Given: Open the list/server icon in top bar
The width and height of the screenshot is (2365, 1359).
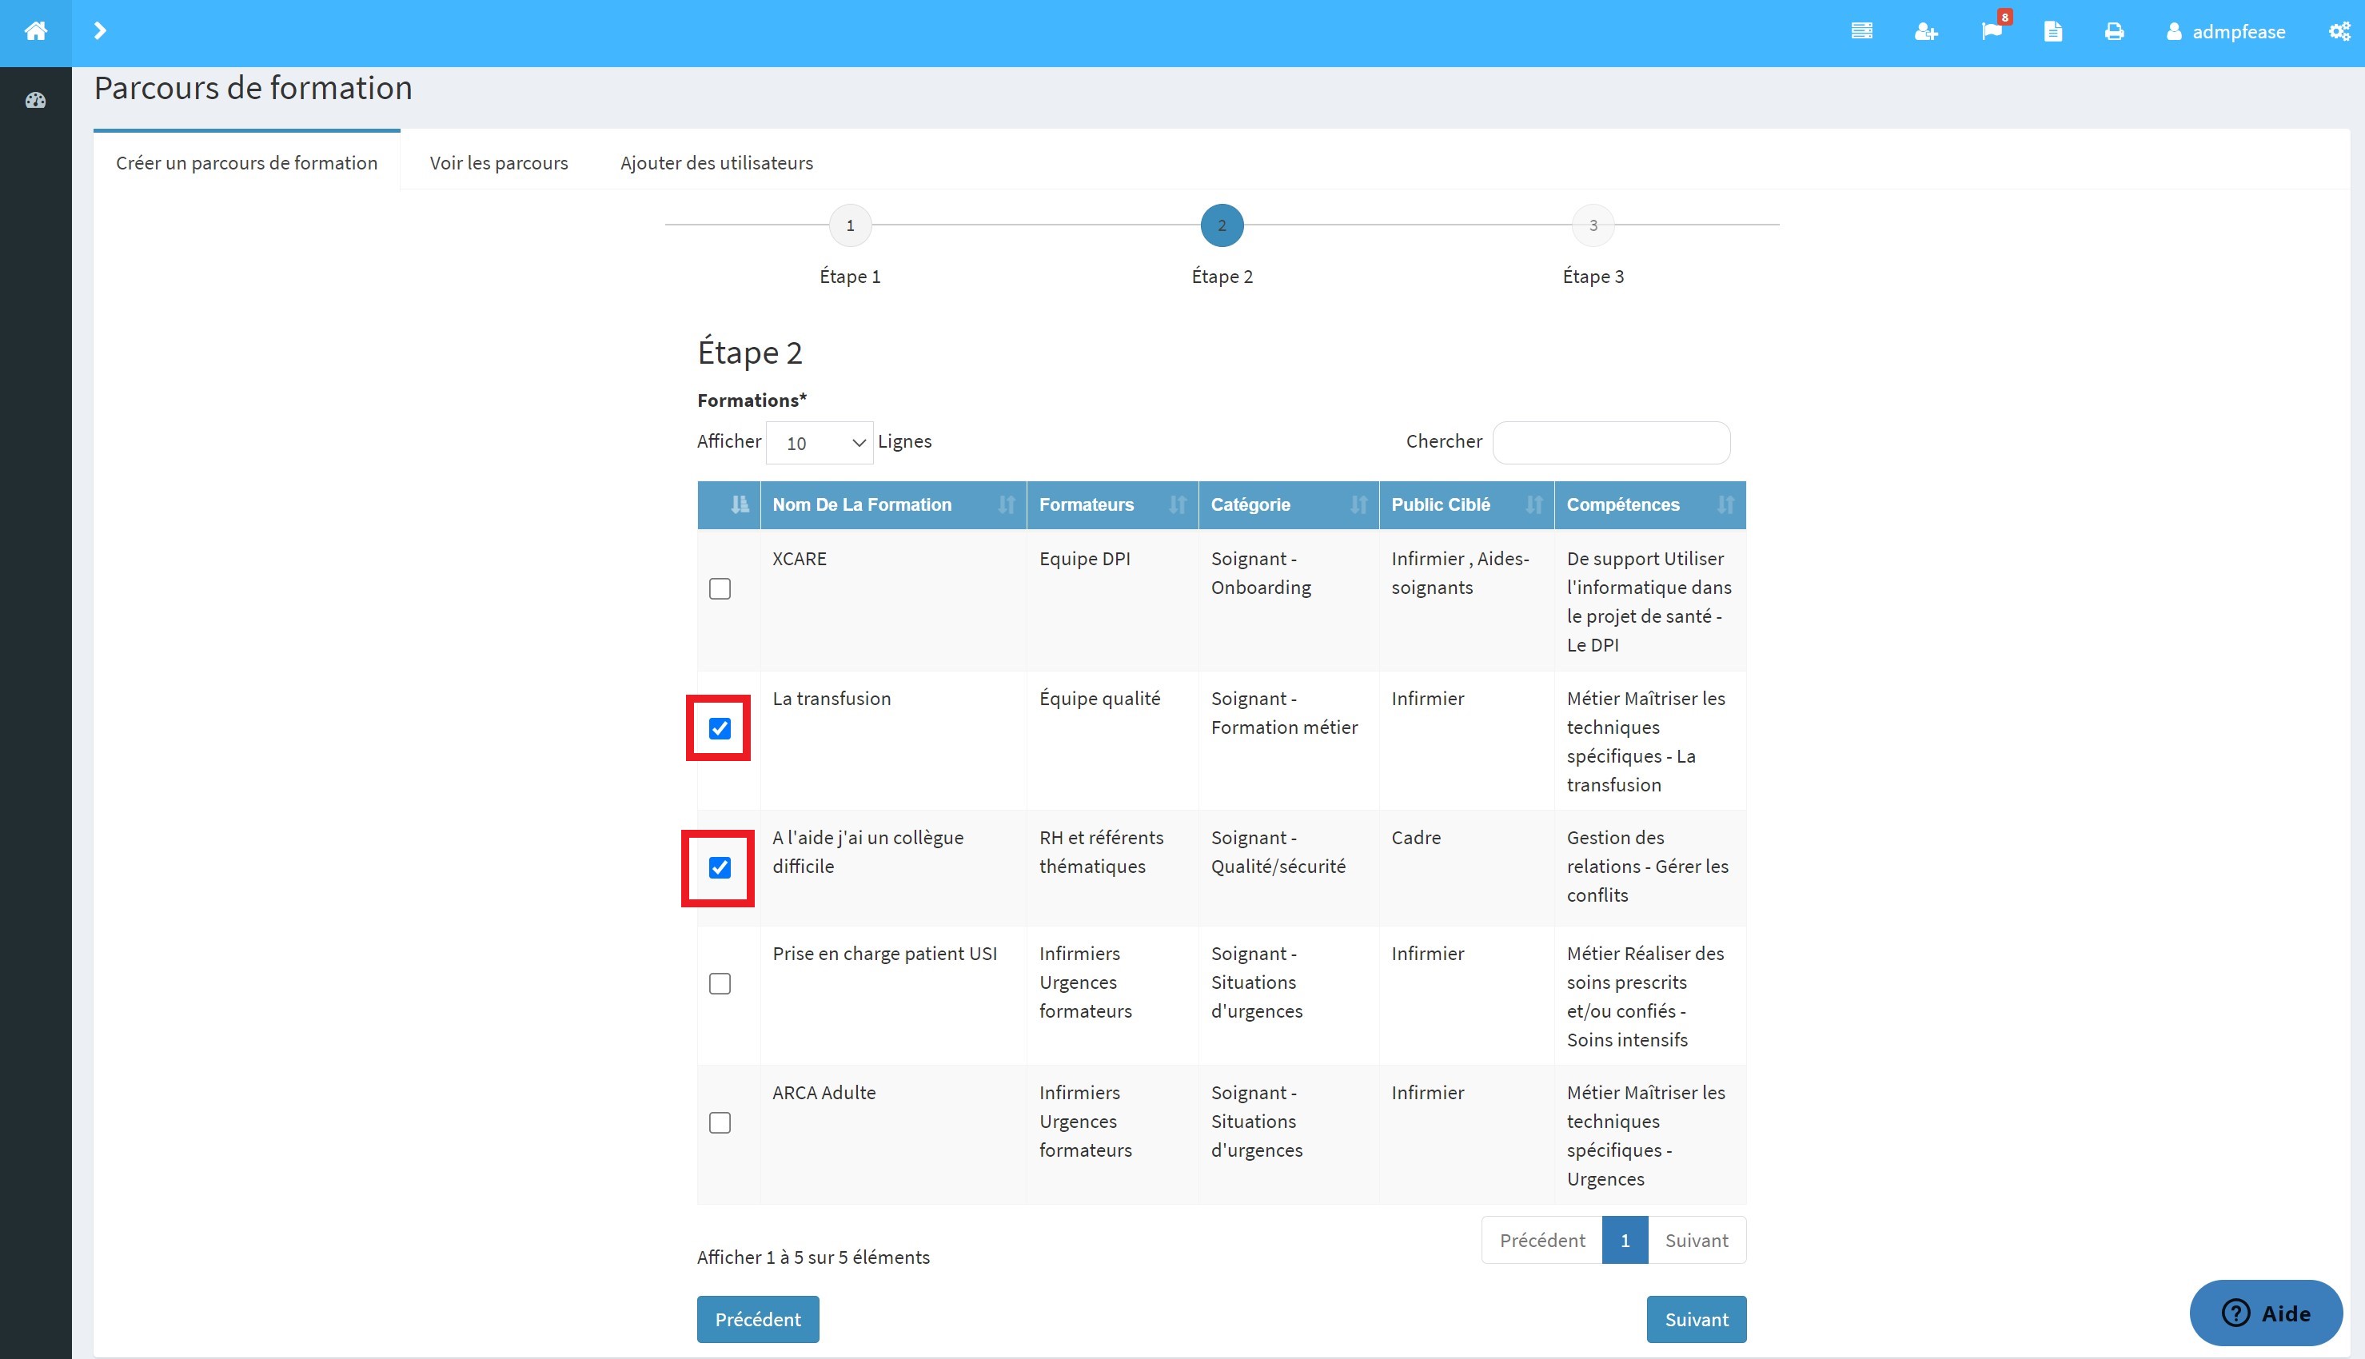Looking at the screenshot, I should click(1861, 31).
